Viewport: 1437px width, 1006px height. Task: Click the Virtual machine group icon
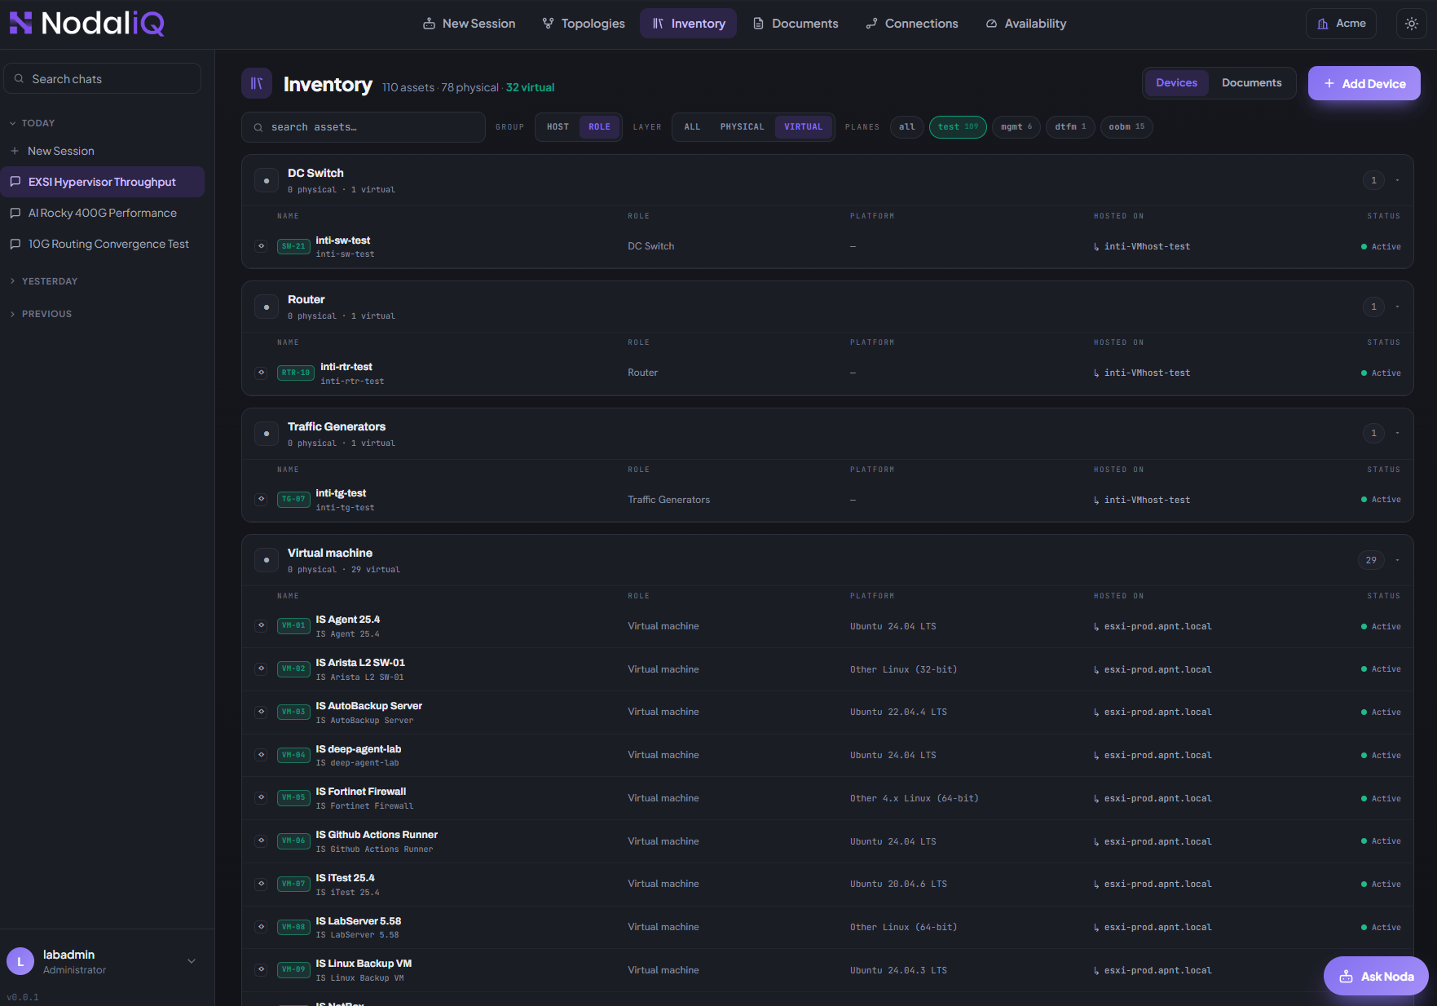click(267, 560)
